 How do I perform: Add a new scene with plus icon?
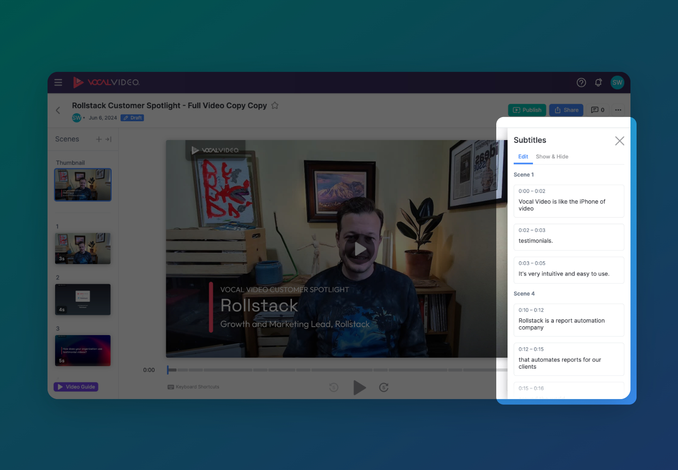pyautogui.click(x=99, y=139)
